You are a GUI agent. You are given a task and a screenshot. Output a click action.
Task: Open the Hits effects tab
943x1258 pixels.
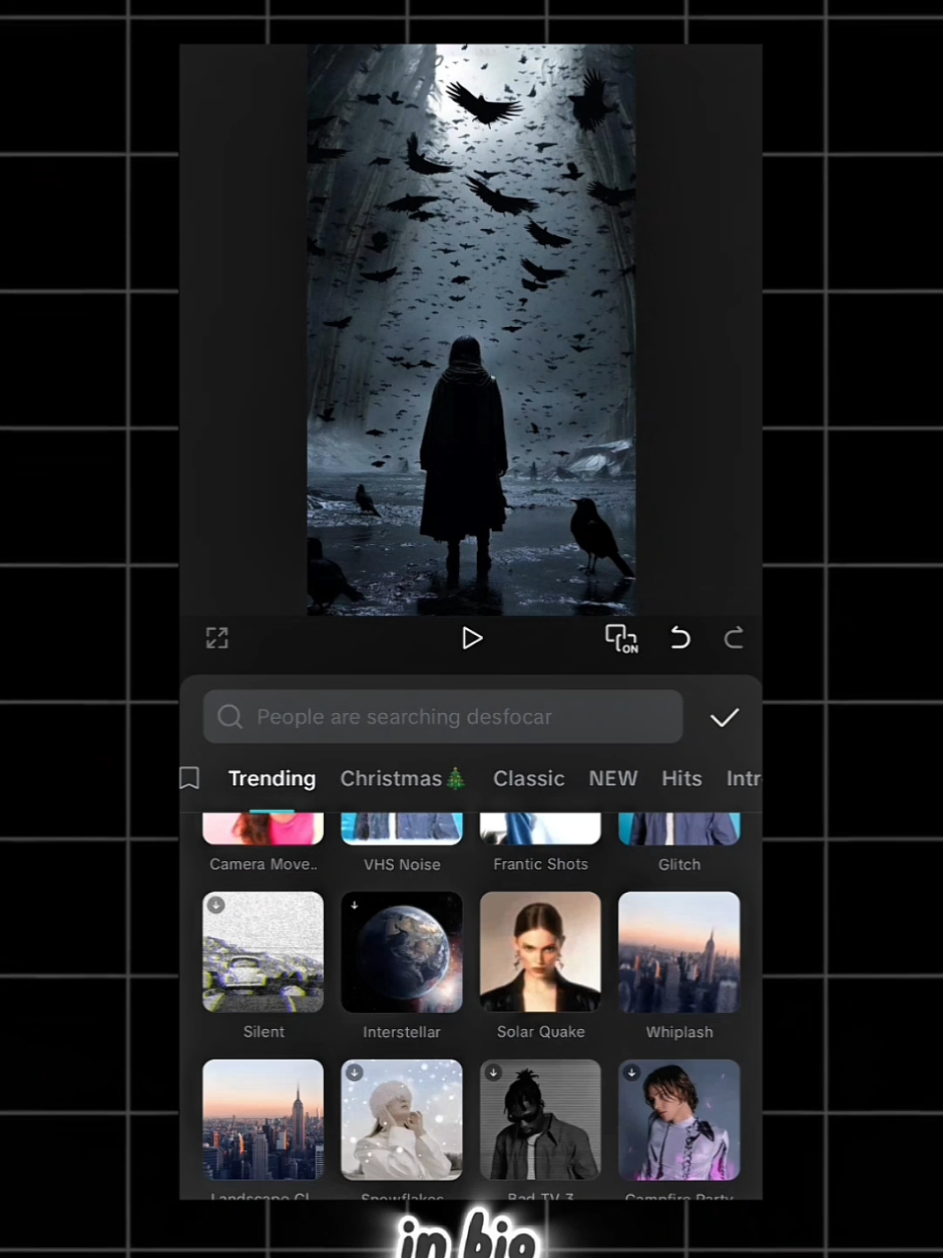point(681,778)
